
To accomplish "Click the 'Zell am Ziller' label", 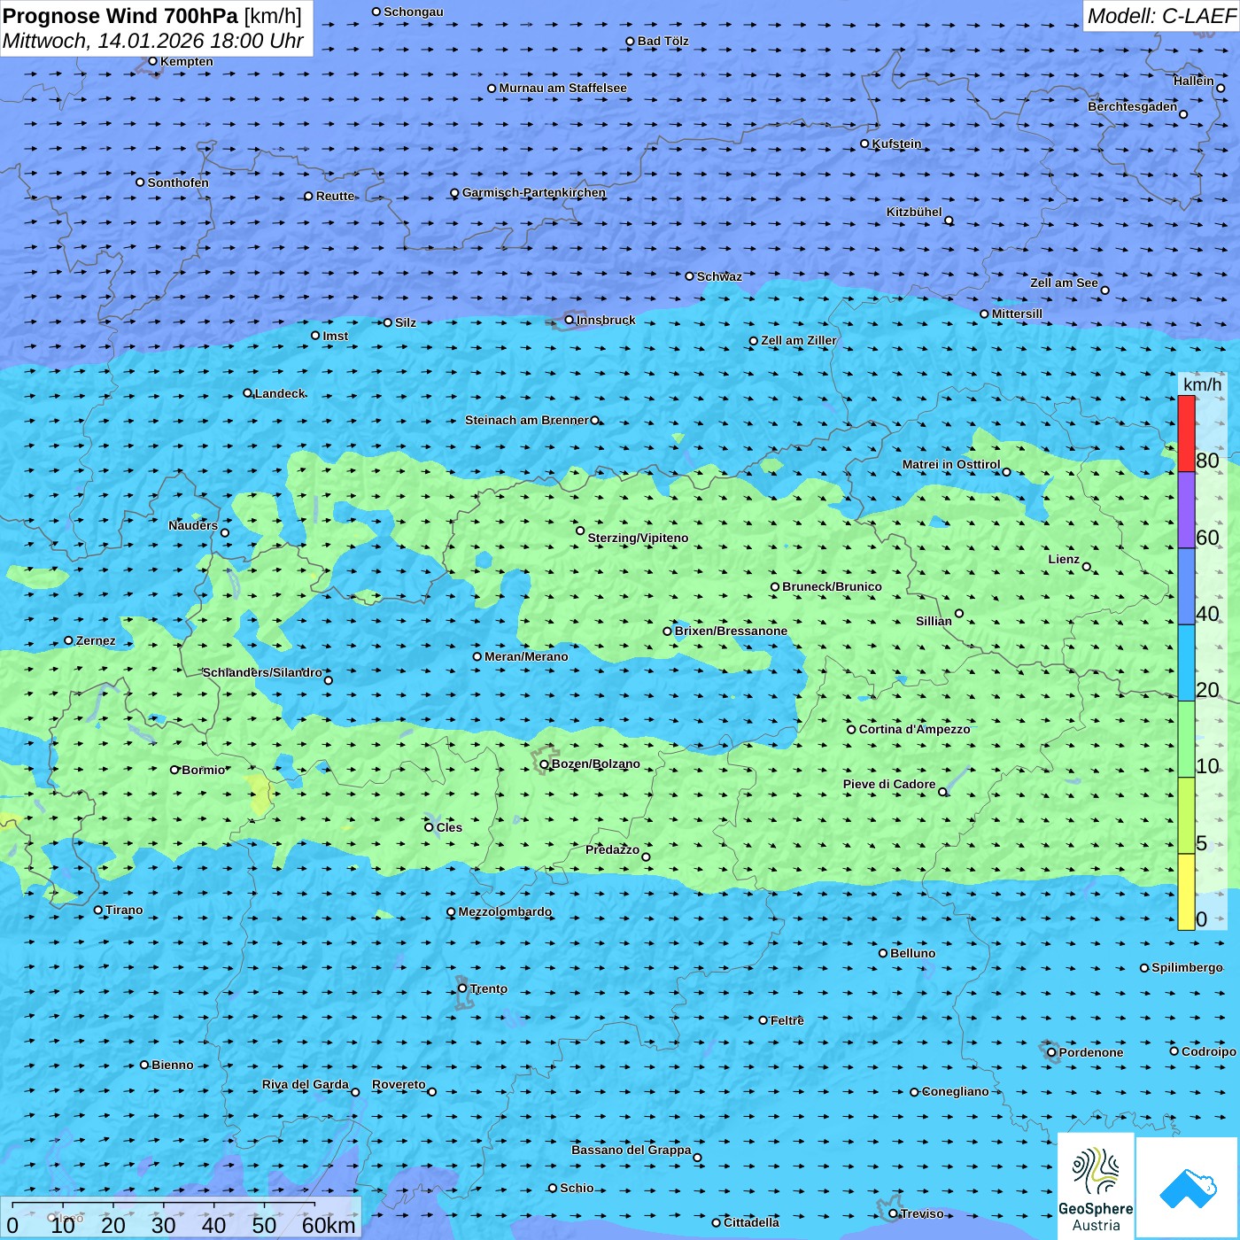I will [798, 340].
